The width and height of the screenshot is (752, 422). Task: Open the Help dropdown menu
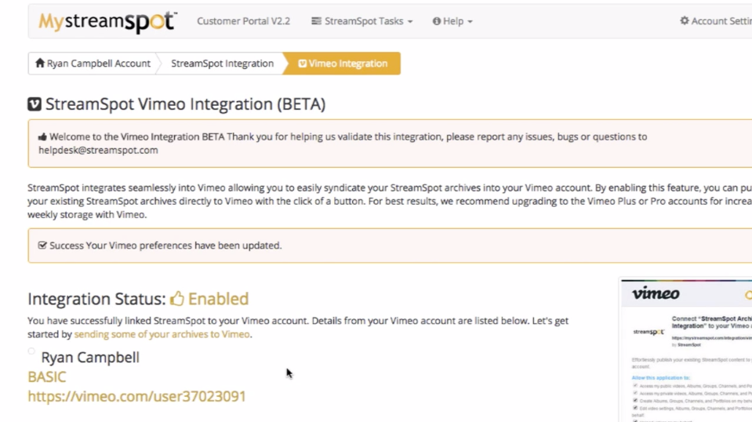[x=452, y=21]
